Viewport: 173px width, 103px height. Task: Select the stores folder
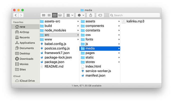click(100, 62)
